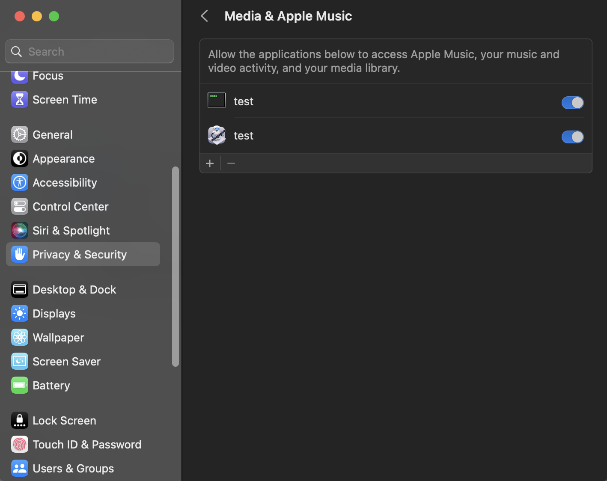Open Control Center settings
The height and width of the screenshot is (481, 607).
[71, 207]
